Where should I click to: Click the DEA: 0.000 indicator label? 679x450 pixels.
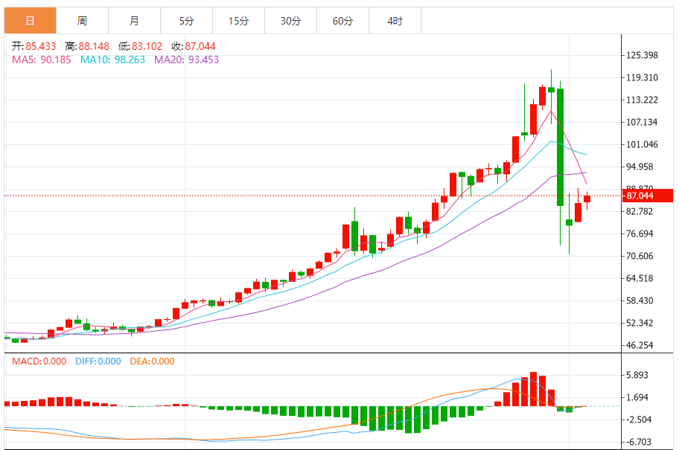[x=152, y=361]
